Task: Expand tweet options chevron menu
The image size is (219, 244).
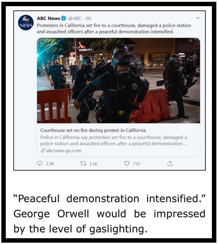Action: point(198,18)
